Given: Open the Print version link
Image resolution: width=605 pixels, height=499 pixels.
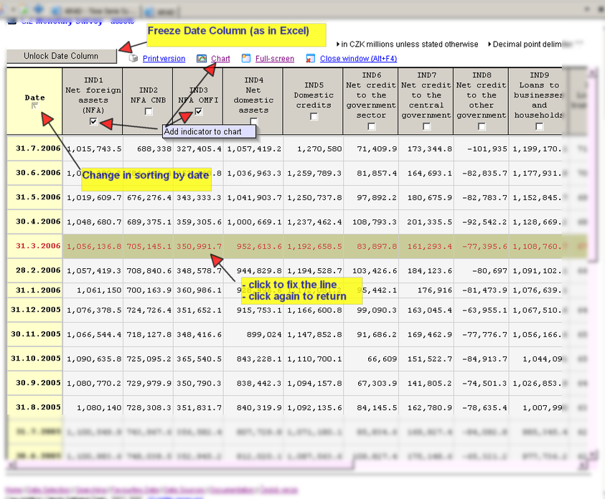Looking at the screenshot, I should tap(164, 59).
